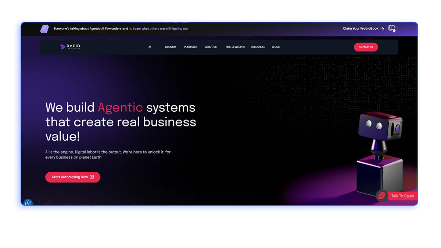This screenshot has height=248, width=441.
Task: Click the eBook download icon
Action: pos(392,29)
